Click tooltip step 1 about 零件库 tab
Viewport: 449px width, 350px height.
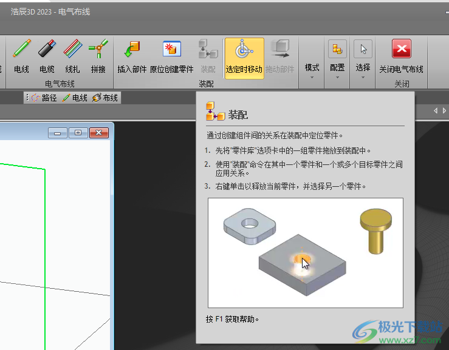click(x=288, y=150)
